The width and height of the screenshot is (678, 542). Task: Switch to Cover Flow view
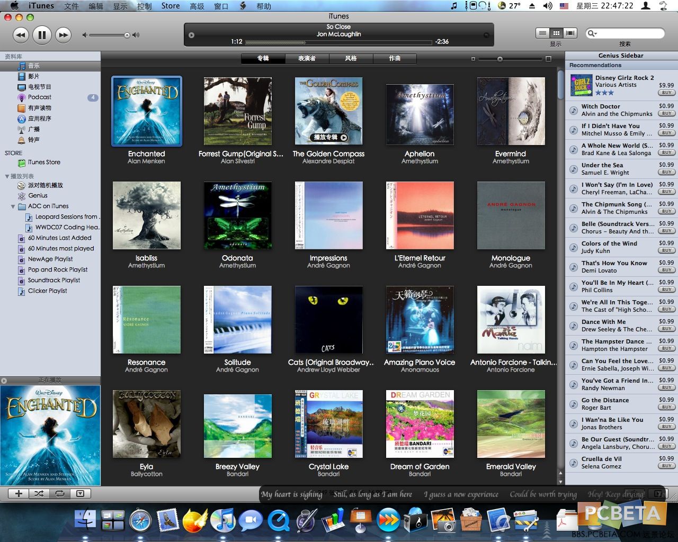(570, 33)
